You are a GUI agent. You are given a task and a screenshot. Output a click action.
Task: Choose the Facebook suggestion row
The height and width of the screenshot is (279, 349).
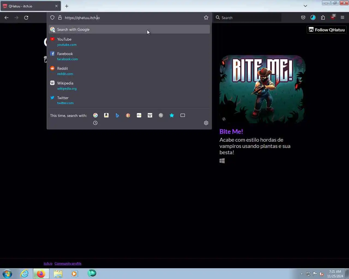[x=129, y=56]
